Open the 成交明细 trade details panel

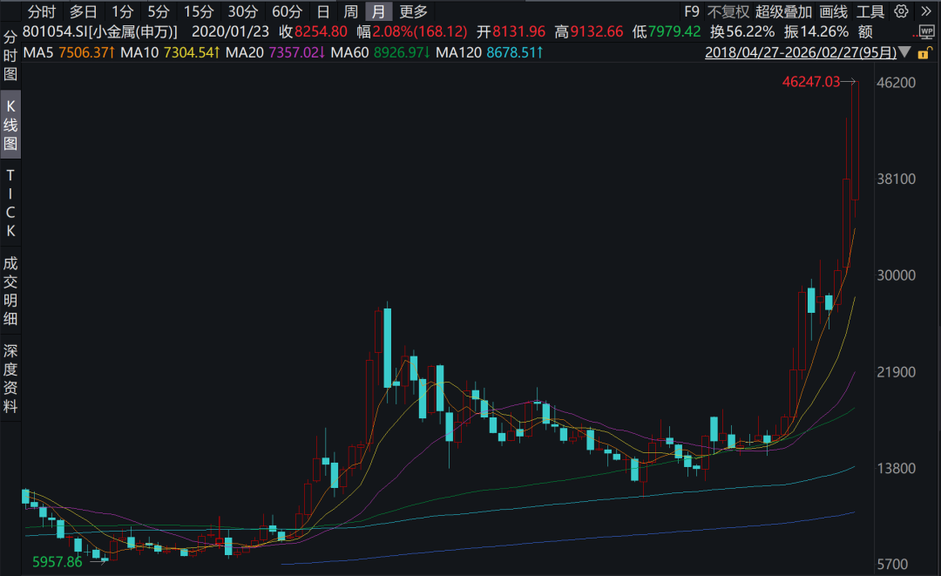click(x=10, y=288)
